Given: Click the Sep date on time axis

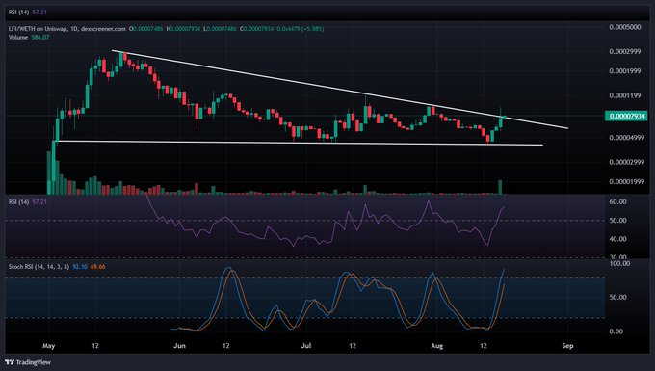Looking at the screenshot, I should pyautogui.click(x=567, y=346).
